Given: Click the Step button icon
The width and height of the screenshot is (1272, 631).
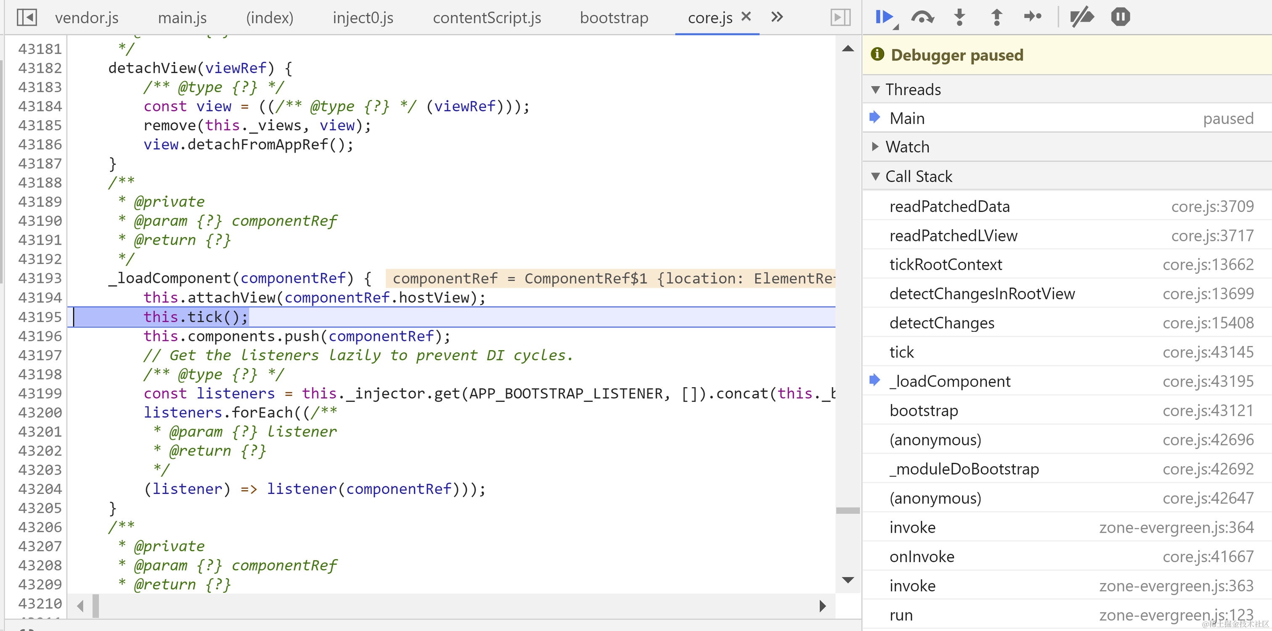Looking at the screenshot, I should click(1033, 17).
